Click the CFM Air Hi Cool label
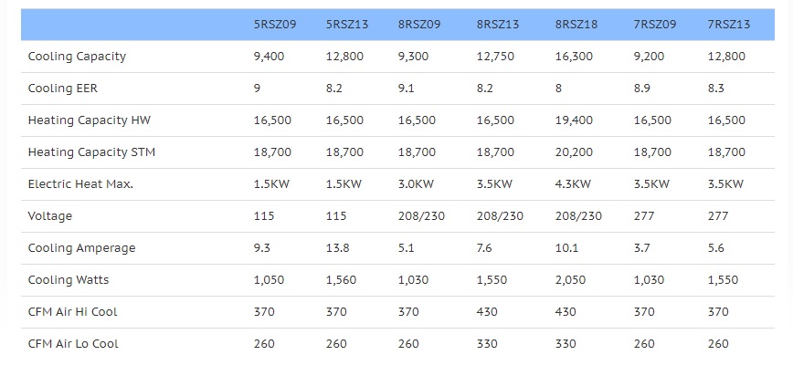Viewport: 793px width, 376px height. pos(72,312)
